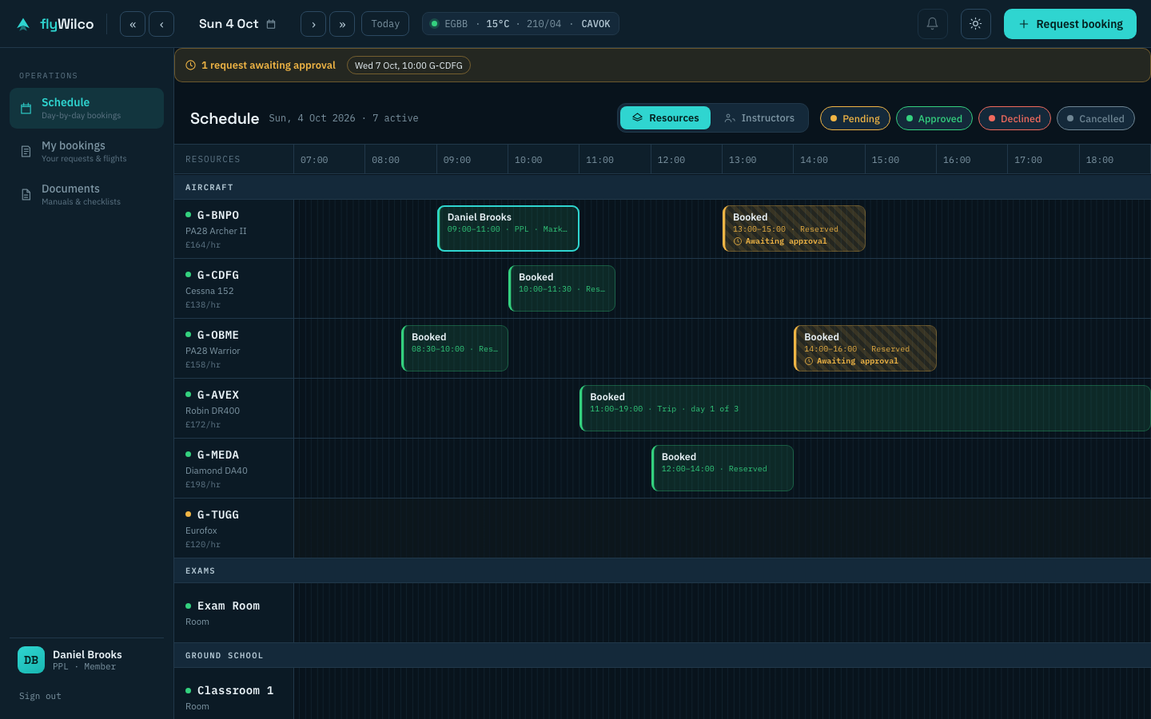The width and height of the screenshot is (1151, 719).
Task: Select the G-MEDA Diamond DA40 resource
Action: click(233, 468)
